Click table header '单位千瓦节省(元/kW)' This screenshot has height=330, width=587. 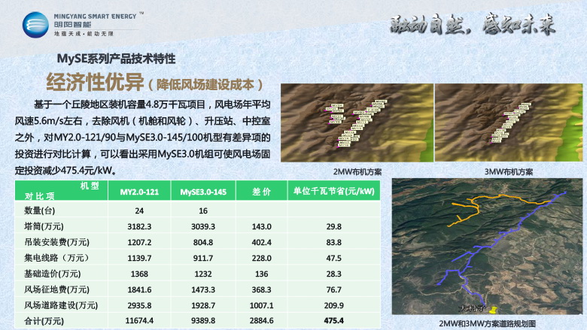[x=333, y=192]
